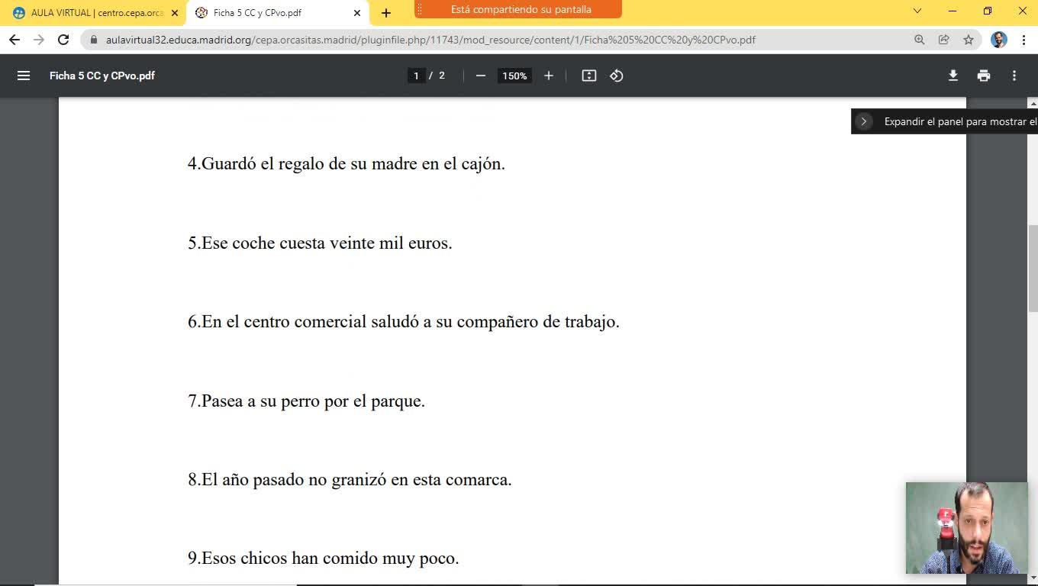Image resolution: width=1038 pixels, height=586 pixels.
Task: Click the fit to page icon
Action: point(589,76)
